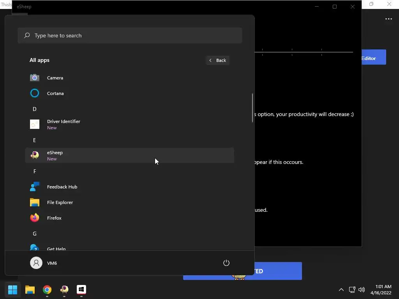Go back to pinned apps with Back button

tap(217, 60)
